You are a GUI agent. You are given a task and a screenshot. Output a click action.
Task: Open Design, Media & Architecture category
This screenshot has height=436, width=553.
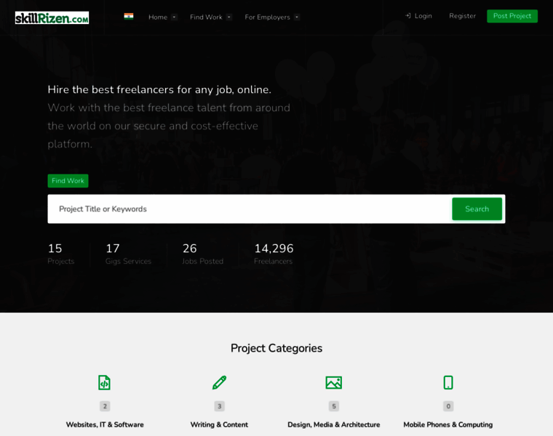pyautogui.click(x=333, y=424)
